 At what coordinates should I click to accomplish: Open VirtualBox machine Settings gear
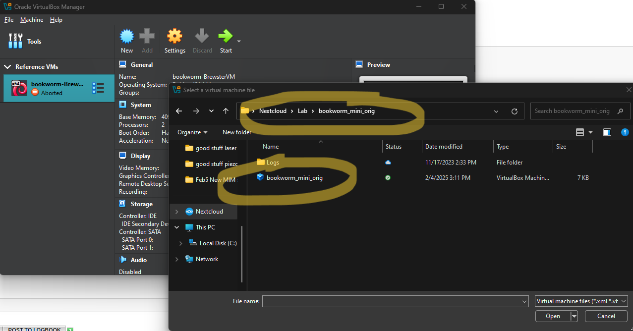(x=174, y=36)
